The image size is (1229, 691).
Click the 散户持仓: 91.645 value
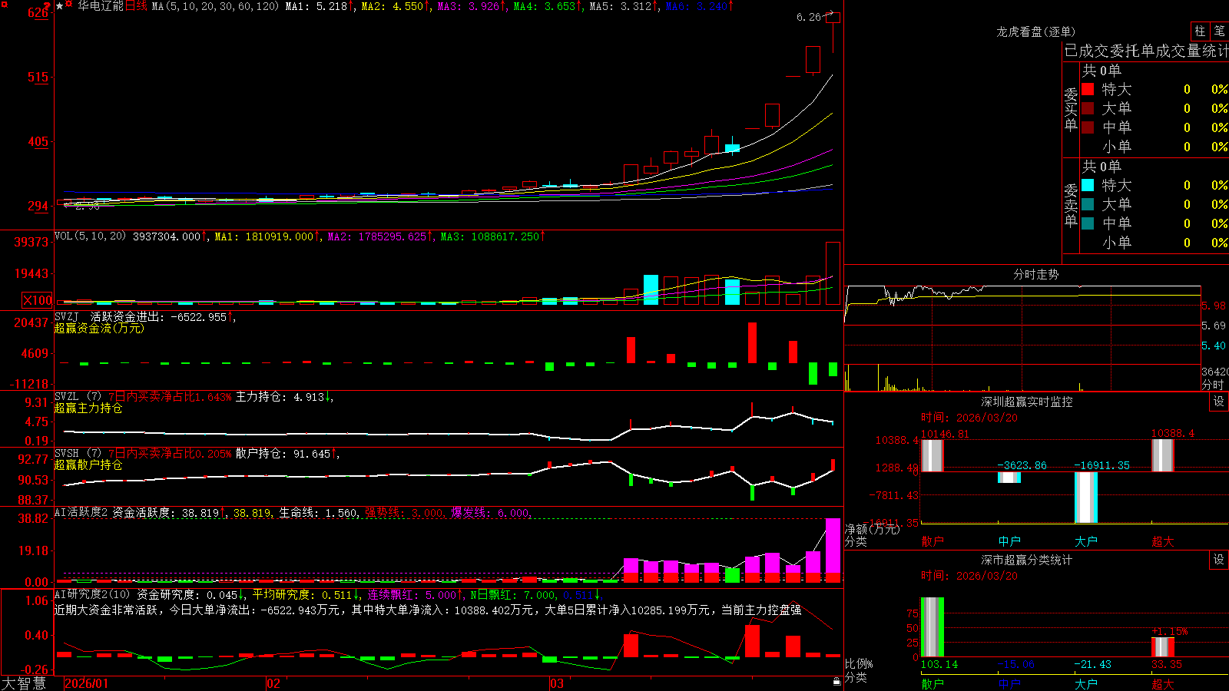(283, 454)
